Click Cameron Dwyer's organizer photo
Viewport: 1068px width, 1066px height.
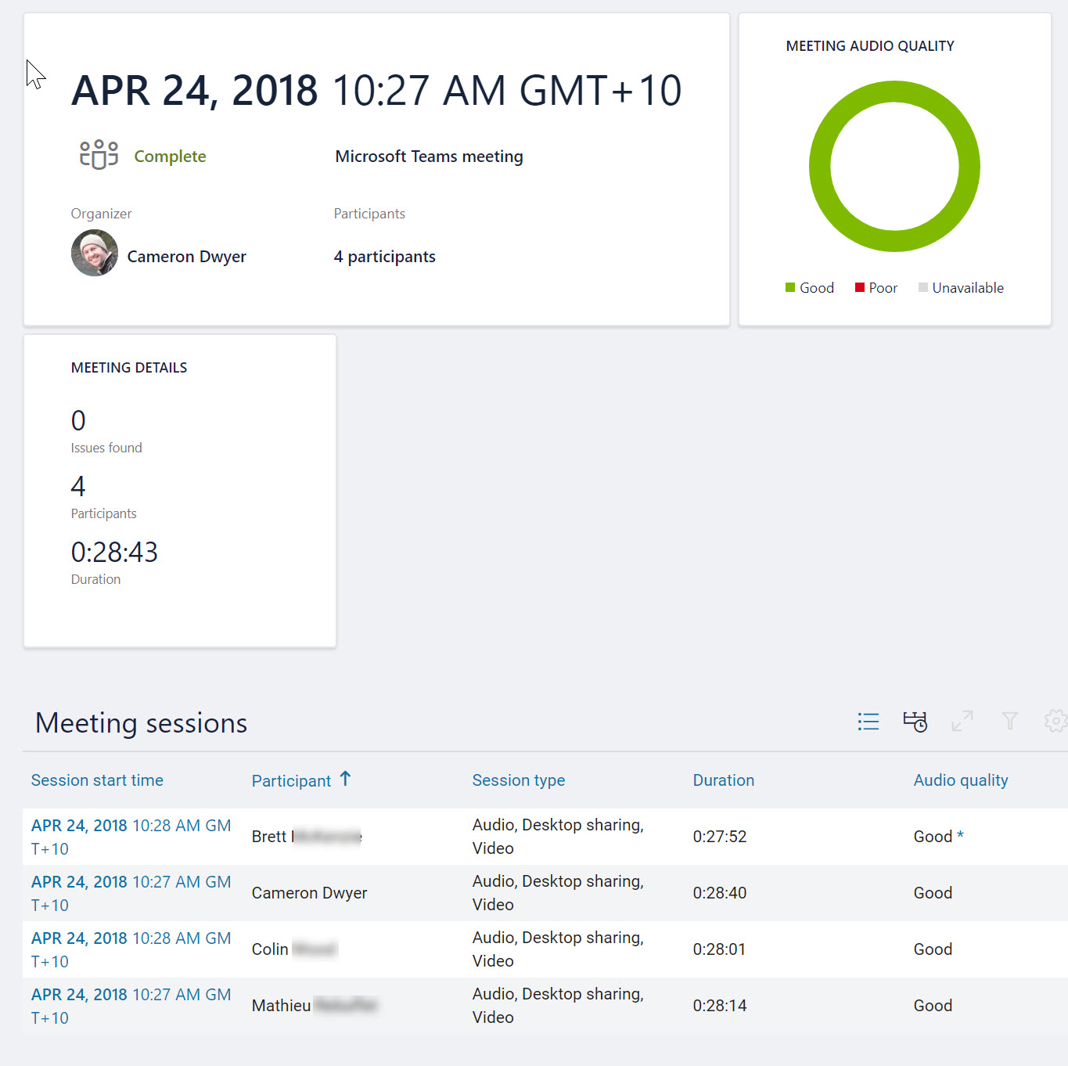coord(95,253)
